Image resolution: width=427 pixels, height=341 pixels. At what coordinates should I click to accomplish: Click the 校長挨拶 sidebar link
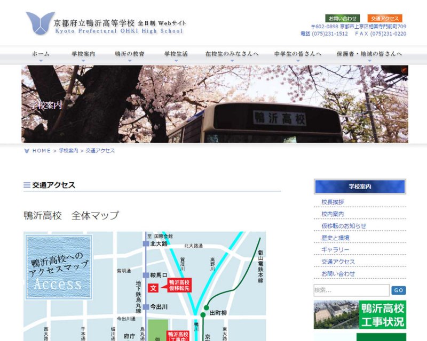333,202
